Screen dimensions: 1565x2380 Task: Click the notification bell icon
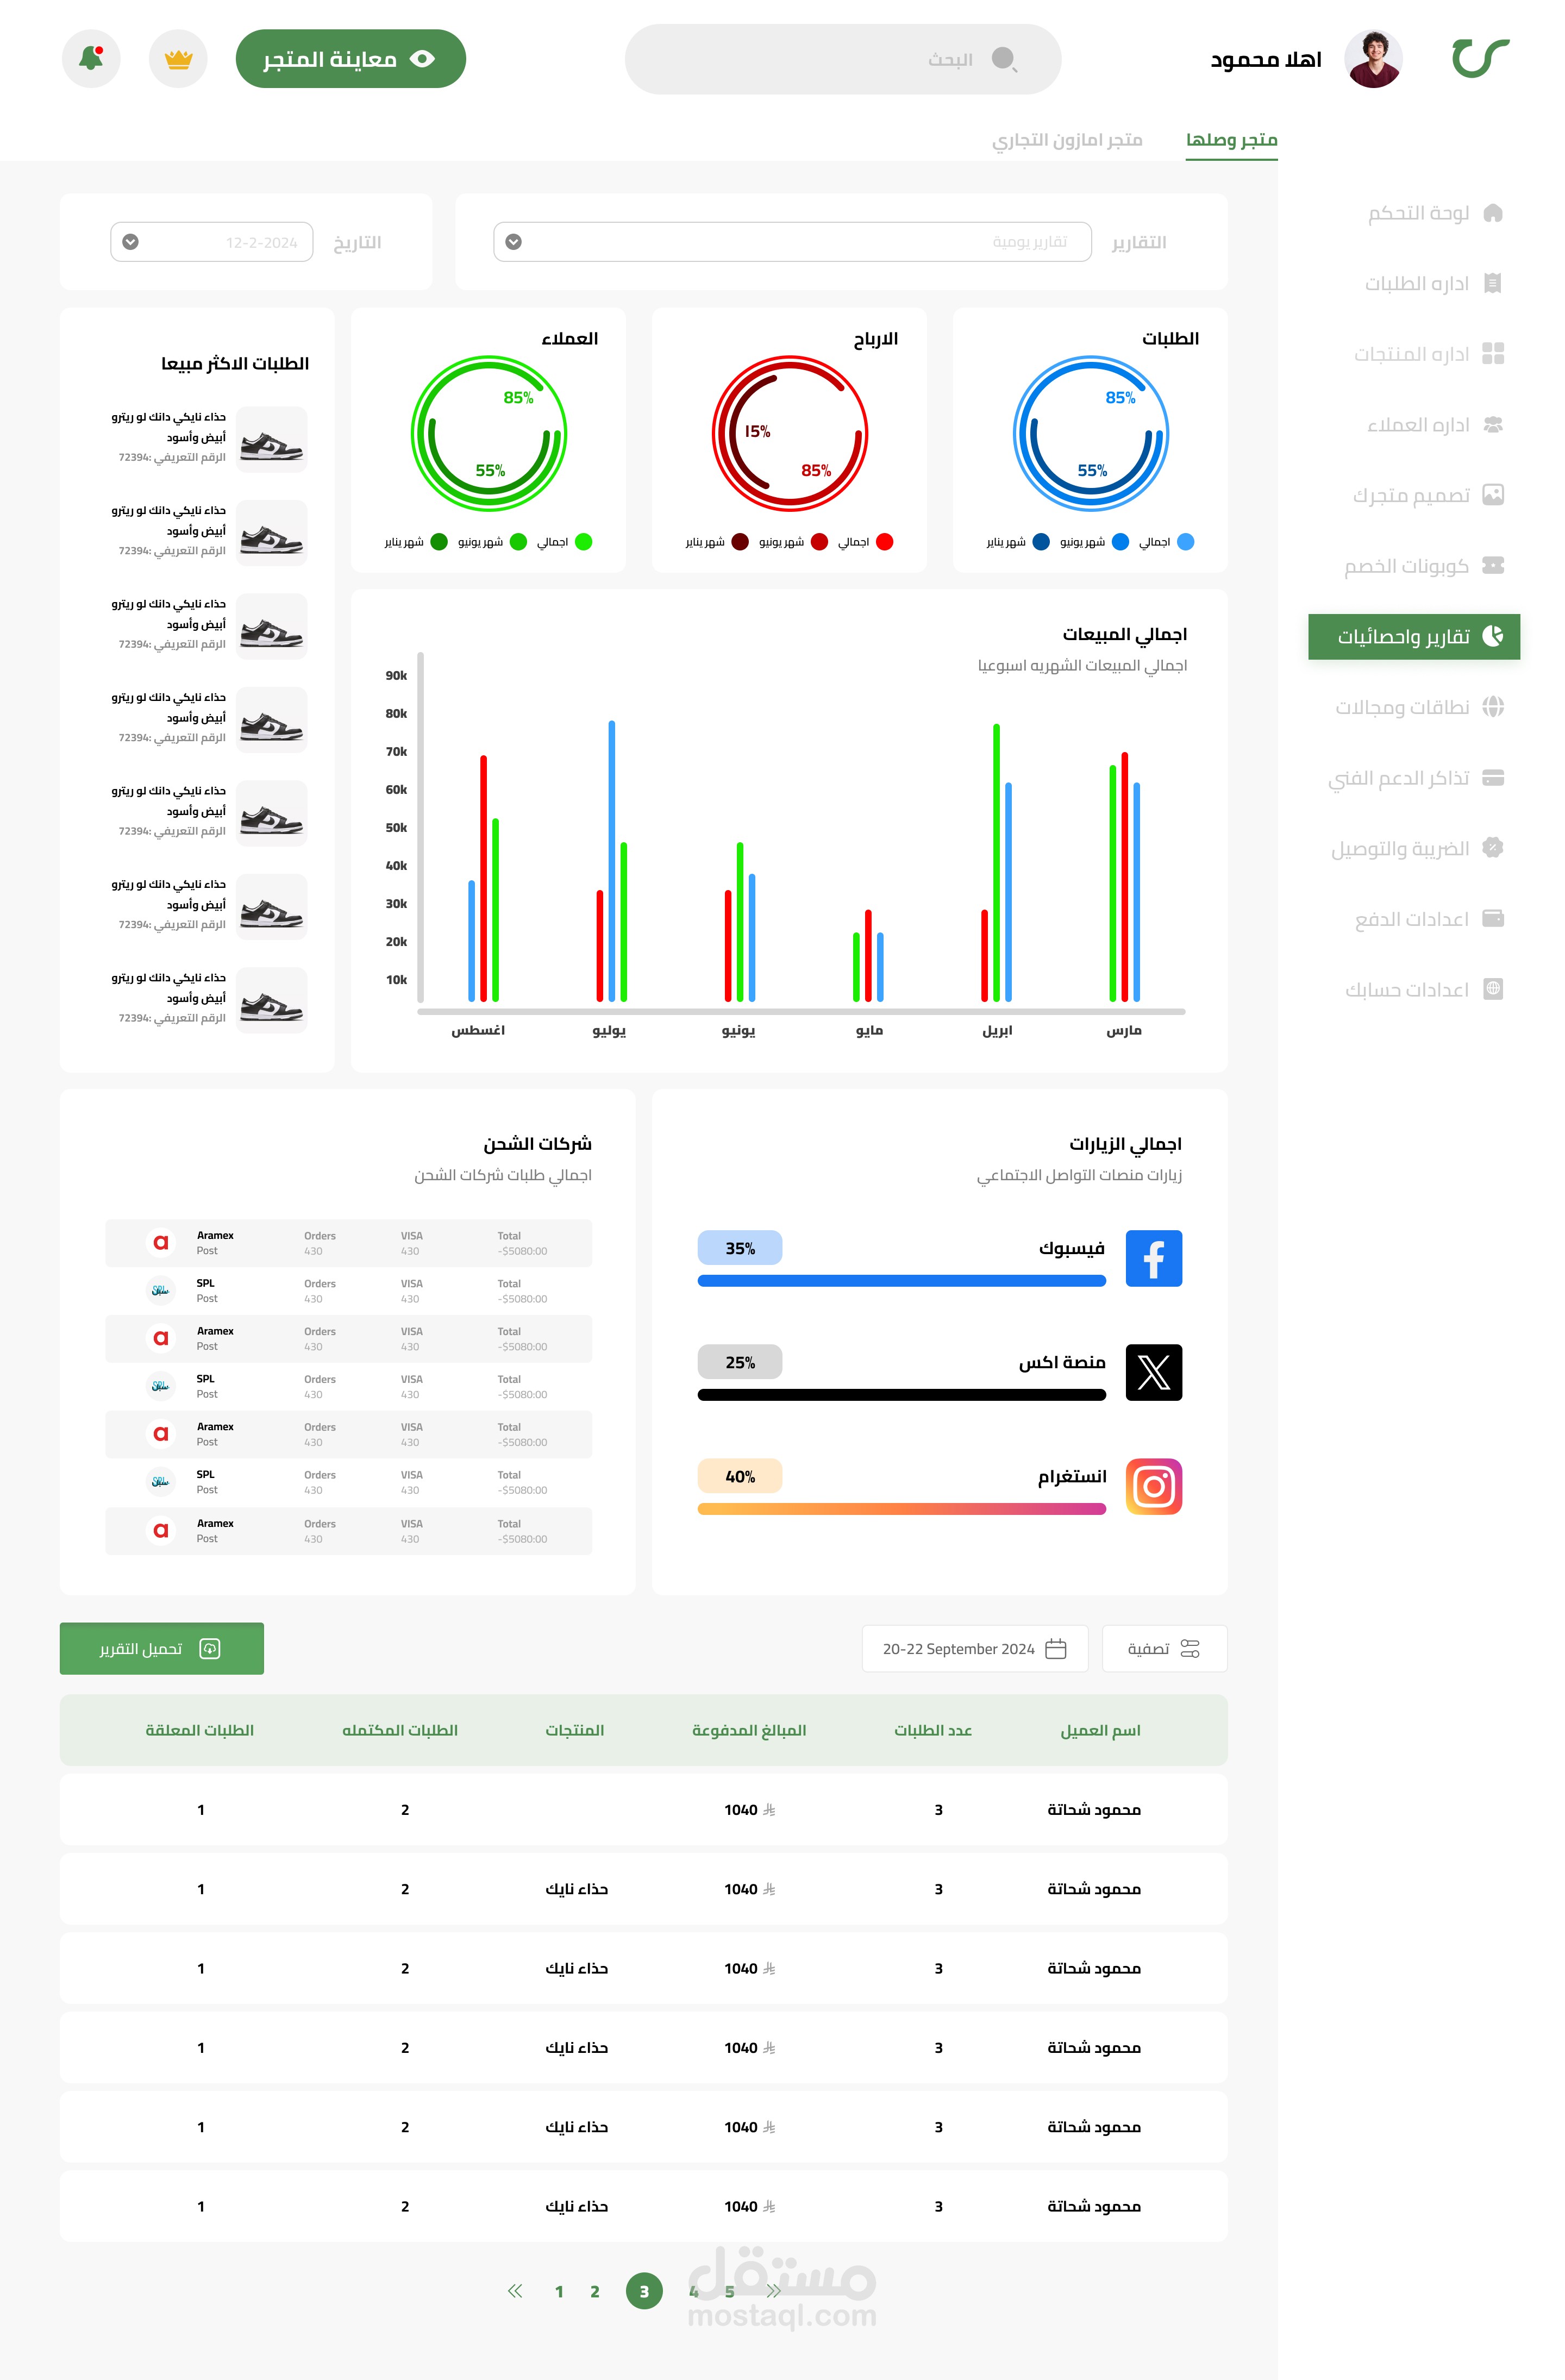tap(91, 58)
